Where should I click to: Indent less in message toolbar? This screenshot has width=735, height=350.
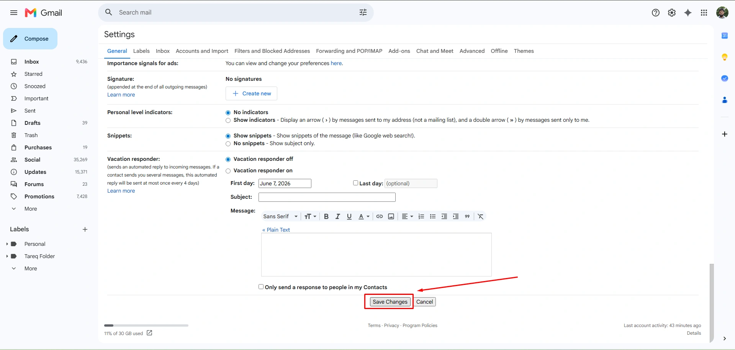pyautogui.click(x=444, y=216)
